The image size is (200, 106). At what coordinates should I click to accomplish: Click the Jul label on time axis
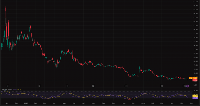(83, 103)
